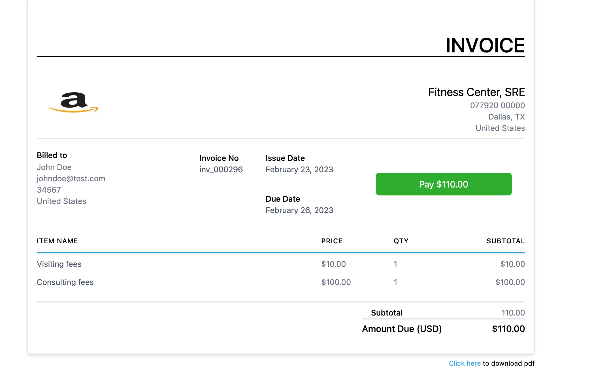The height and width of the screenshot is (392, 592).
Task: Select the Visiting fees line item
Action: click(59, 264)
